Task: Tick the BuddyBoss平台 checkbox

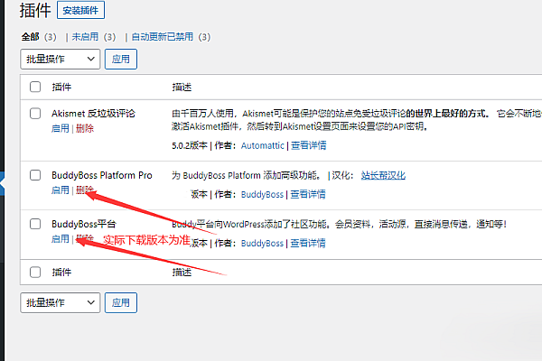Action: [35, 224]
